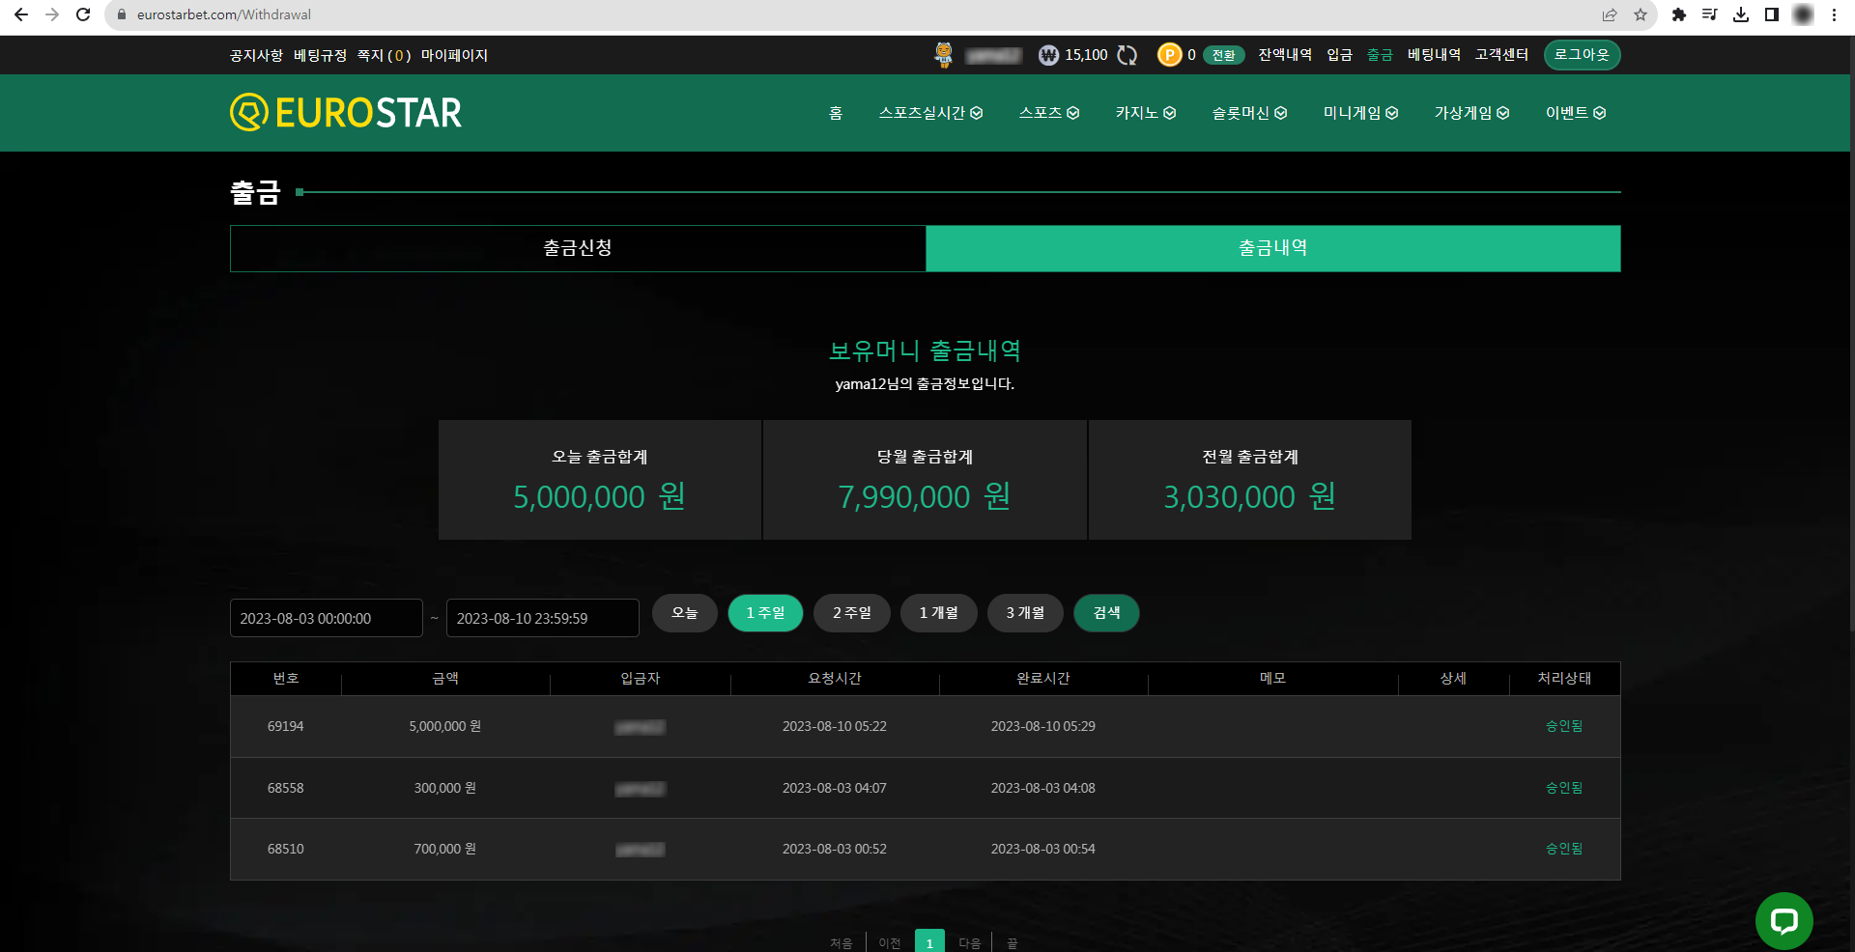Click the 전환 point conversion button

tap(1223, 55)
